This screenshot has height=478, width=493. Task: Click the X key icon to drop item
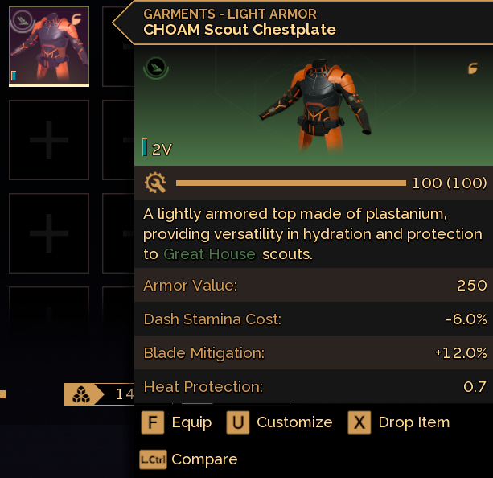point(359,422)
